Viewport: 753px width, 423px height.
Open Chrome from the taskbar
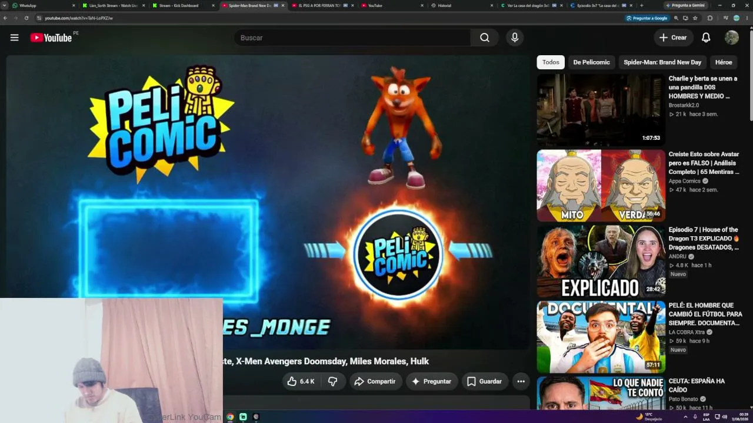point(230,417)
